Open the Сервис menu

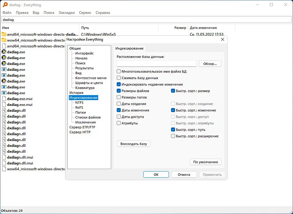(85, 13)
